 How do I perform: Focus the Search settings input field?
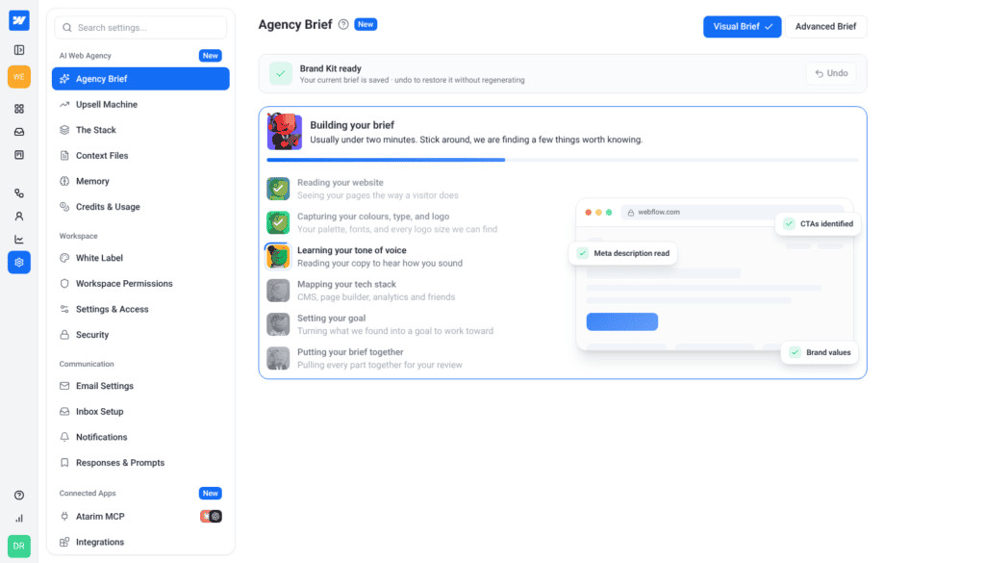[140, 28]
